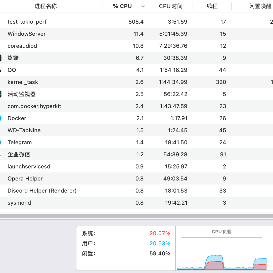Click the Docker process name
The image size is (273, 273).
pyautogui.click(x=17, y=118)
